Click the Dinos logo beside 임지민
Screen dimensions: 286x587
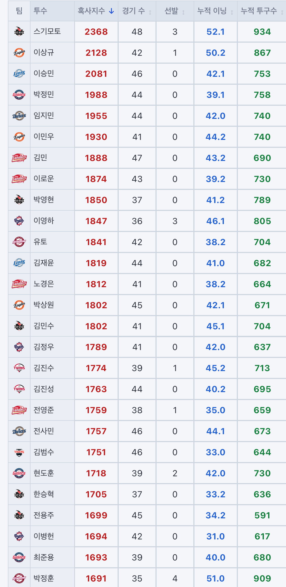pyautogui.click(x=19, y=116)
